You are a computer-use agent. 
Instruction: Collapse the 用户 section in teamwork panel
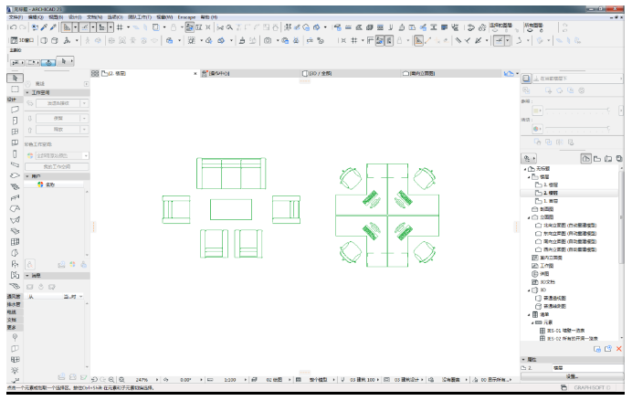coord(27,176)
